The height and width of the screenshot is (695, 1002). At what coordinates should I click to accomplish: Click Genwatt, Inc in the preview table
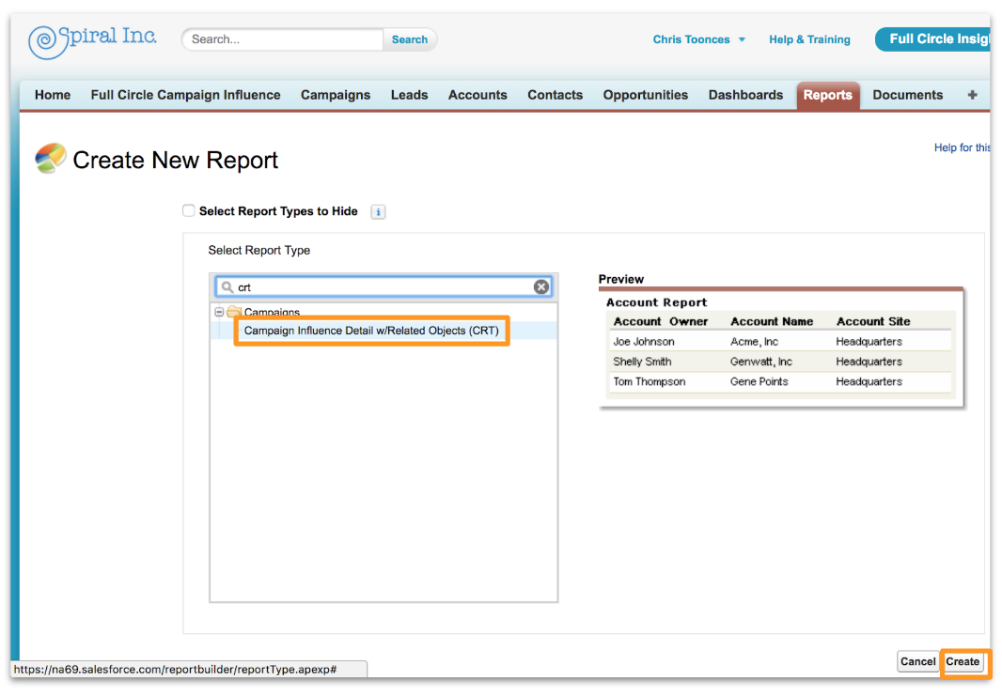click(x=761, y=362)
